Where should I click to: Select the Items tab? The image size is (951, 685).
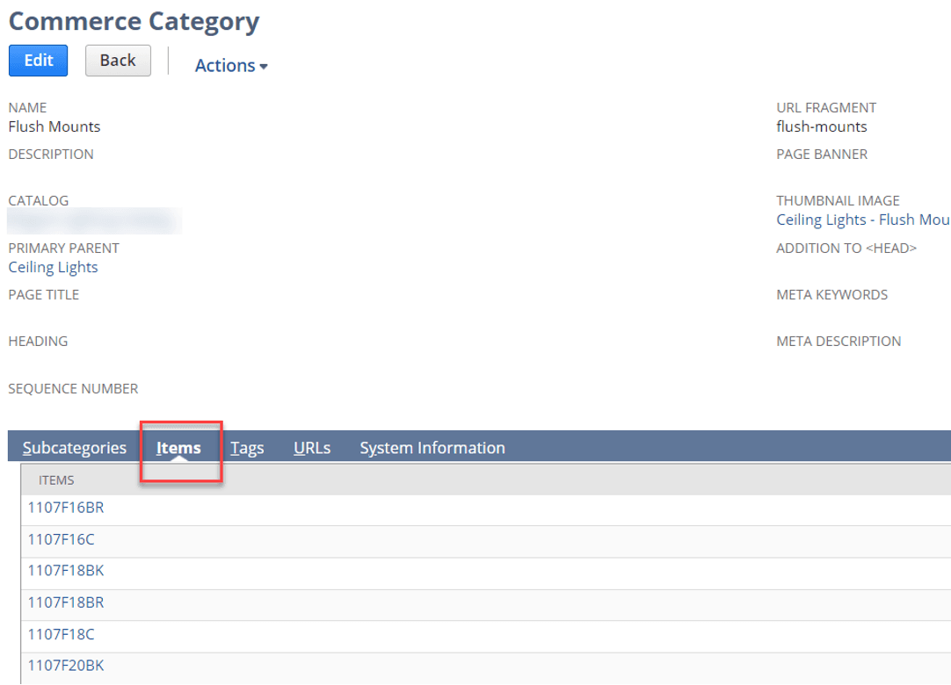click(x=178, y=448)
